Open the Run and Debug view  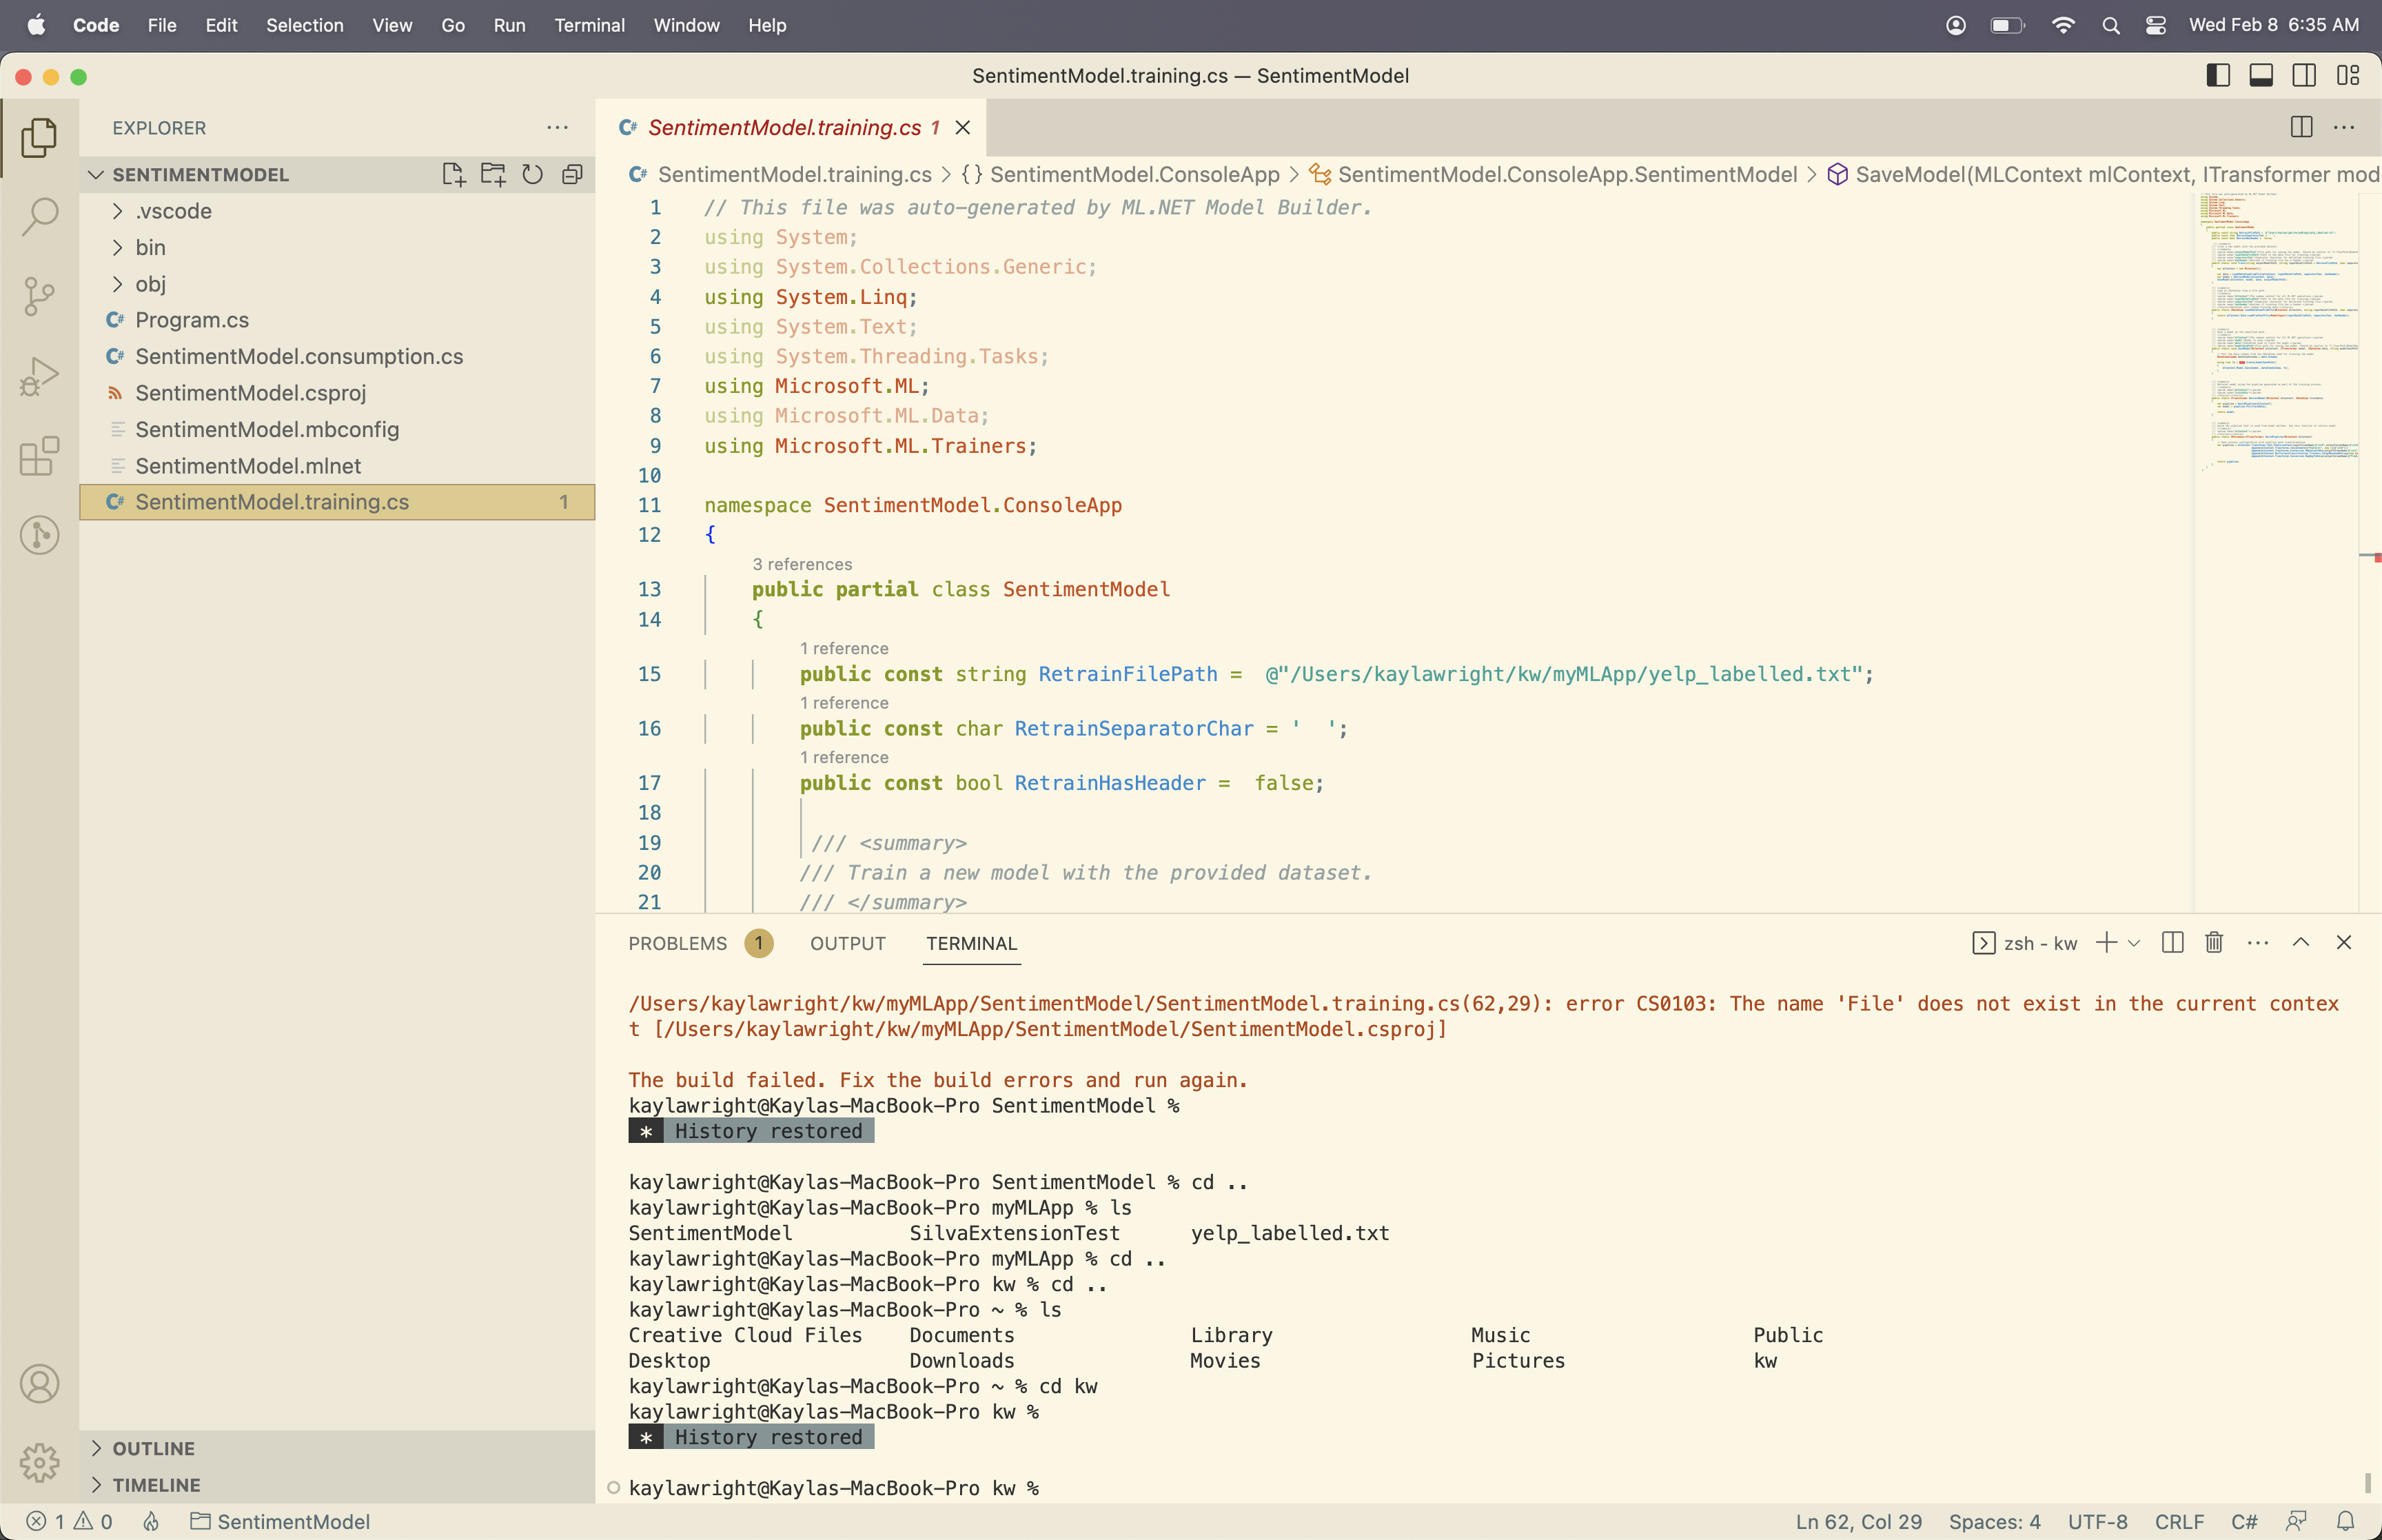(x=39, y=375)
